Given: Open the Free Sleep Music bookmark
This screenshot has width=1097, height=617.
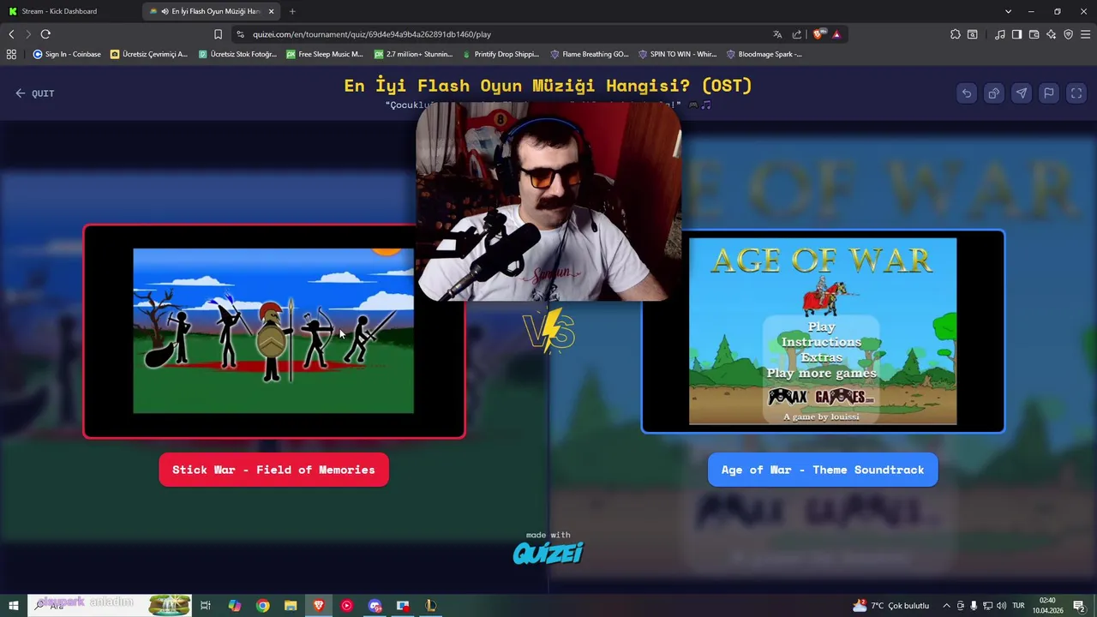Looking at the screenshot, I should [325, 54].
